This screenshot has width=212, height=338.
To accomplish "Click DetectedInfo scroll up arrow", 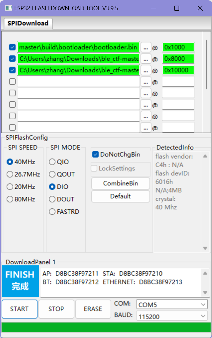I will (x=205, y=156).
